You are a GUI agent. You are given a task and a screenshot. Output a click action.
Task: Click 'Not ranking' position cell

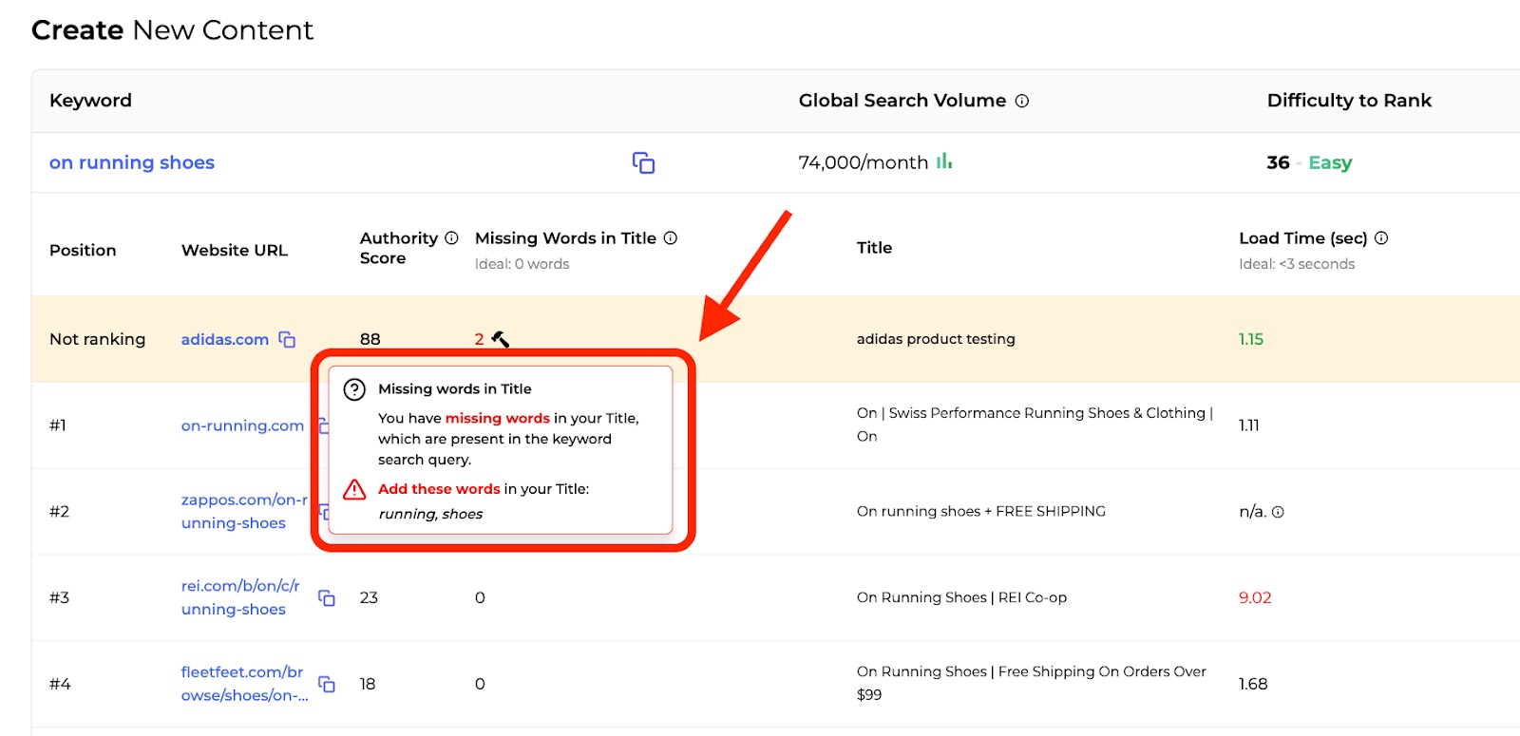[x=98, y=339]
